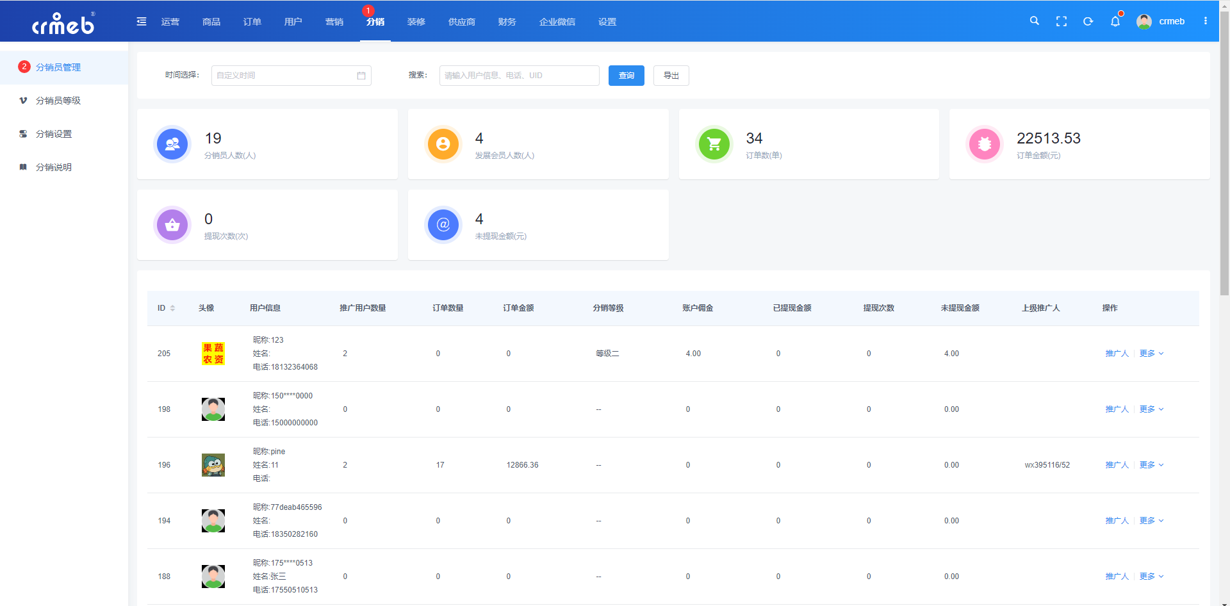
Task: Open the search magnifier icon in header
Action: point(1034,21)
